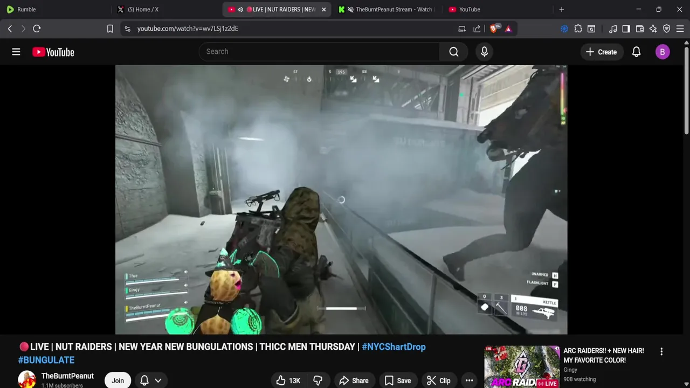This screenshot has height=388, width=690.
Task: Mute the live stream tab audio
Action: click(x=240, y=9)
